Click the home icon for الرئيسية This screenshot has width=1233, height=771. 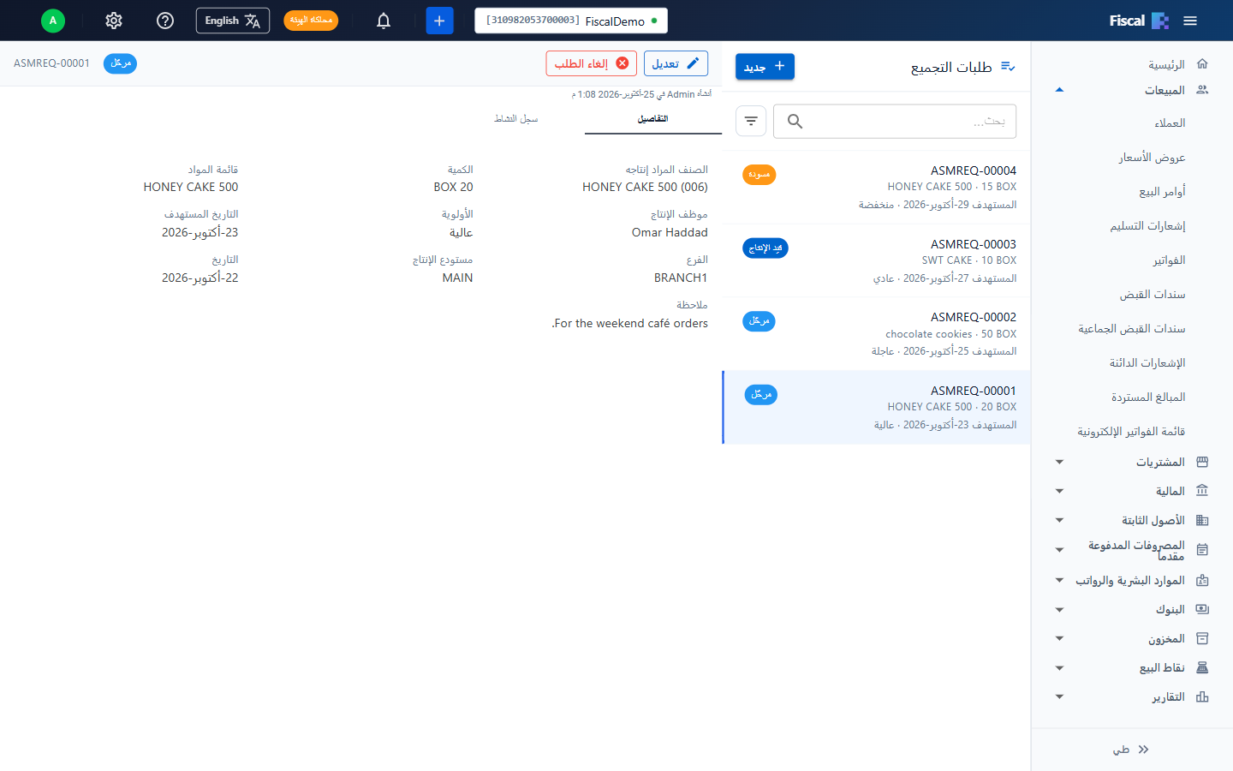(1202, 63)
